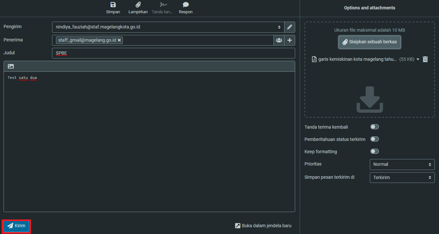Open address book contacts icon for Penerima
The height and width of the screenshot is (234, 439).
[x=279, y=40]
